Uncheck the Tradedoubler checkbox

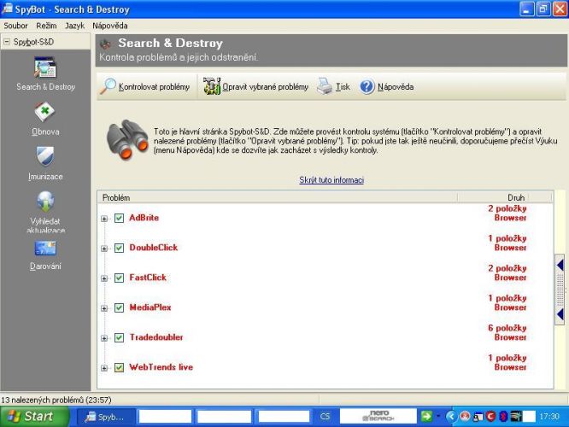[119, 337]
